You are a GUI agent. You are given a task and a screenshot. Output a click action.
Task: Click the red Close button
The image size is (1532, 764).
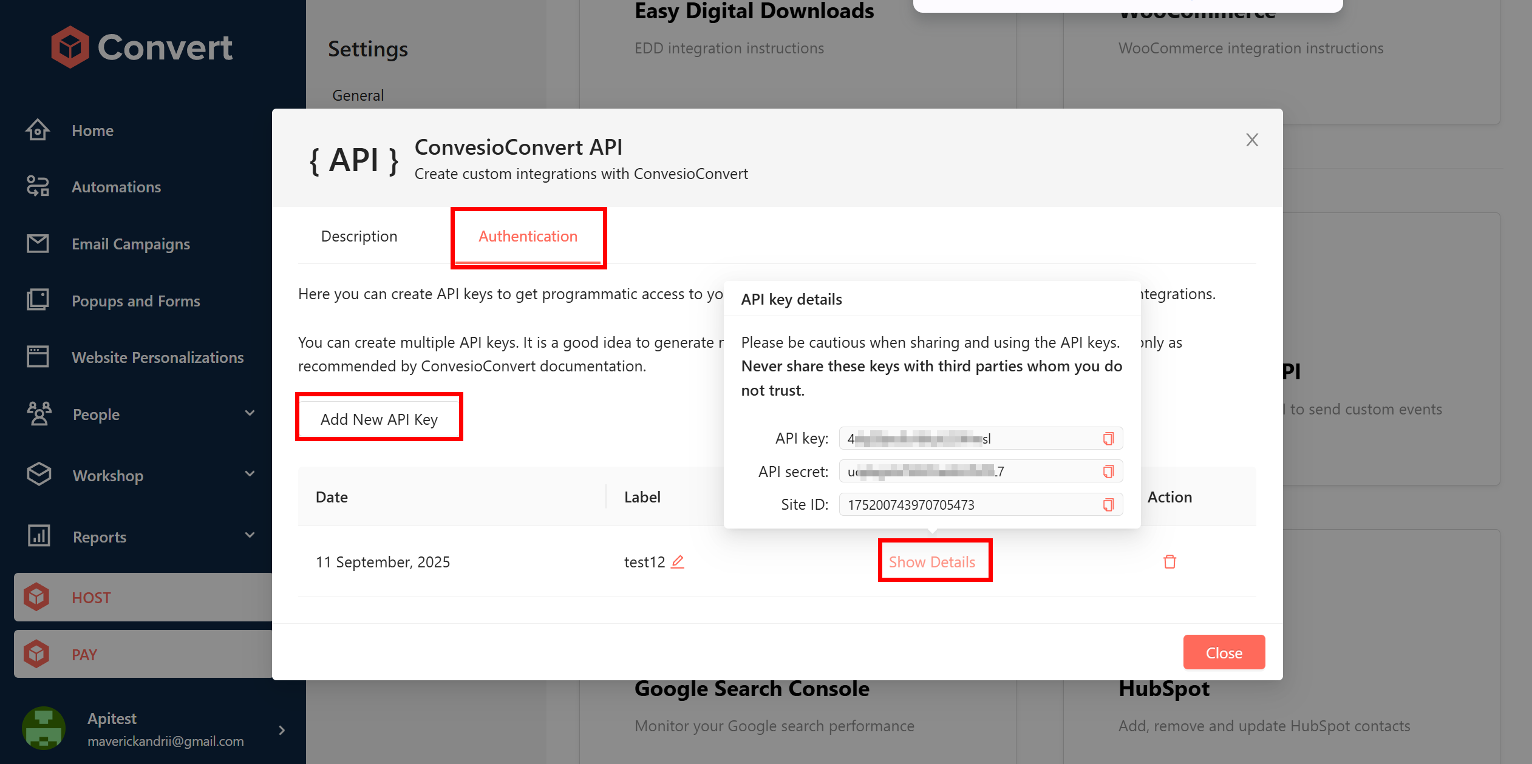pyautogui.click(x=1224, y=653)
